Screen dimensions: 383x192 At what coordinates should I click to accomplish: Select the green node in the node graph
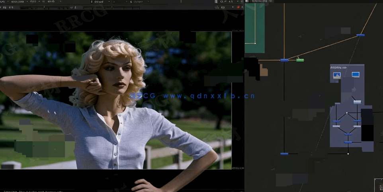click(300, 60)
